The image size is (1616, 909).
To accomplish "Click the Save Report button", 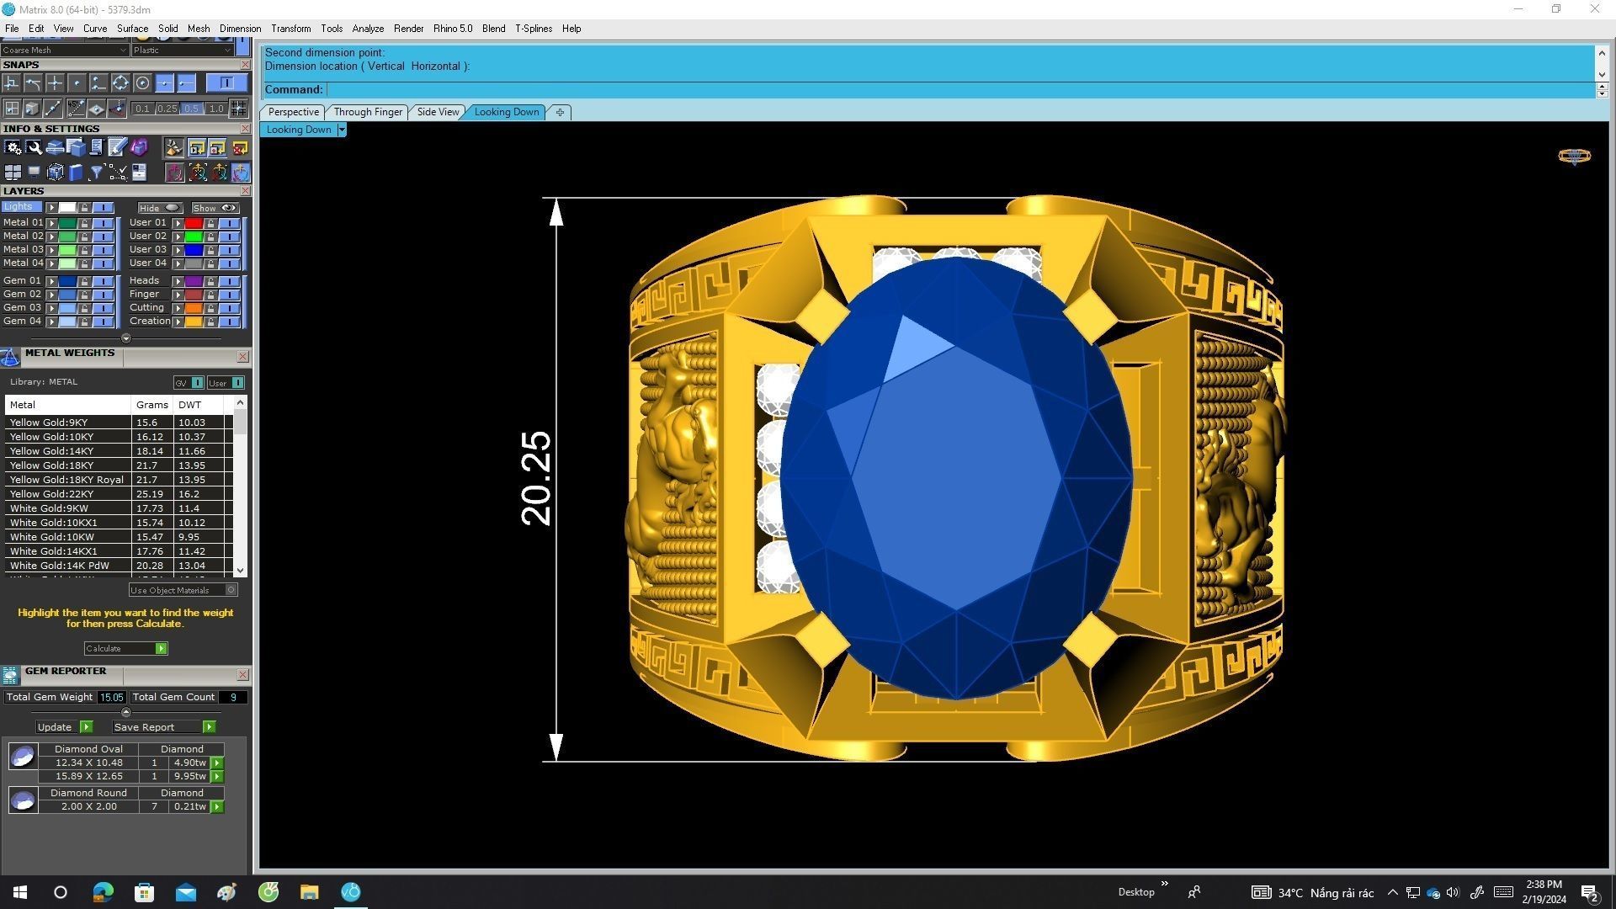I will coord(163,727).
